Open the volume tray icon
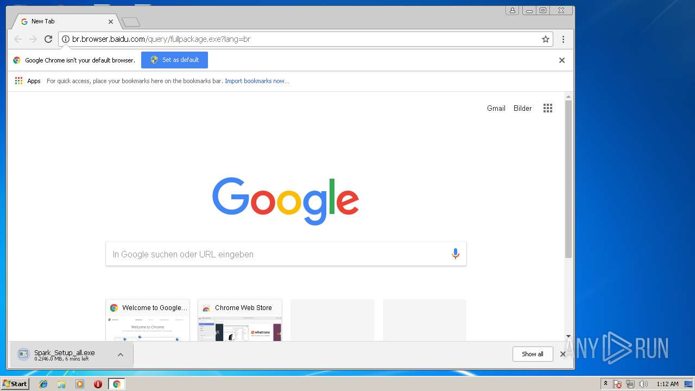The height and width of the screenshot is (391, 695). click(x=643, y=384)
